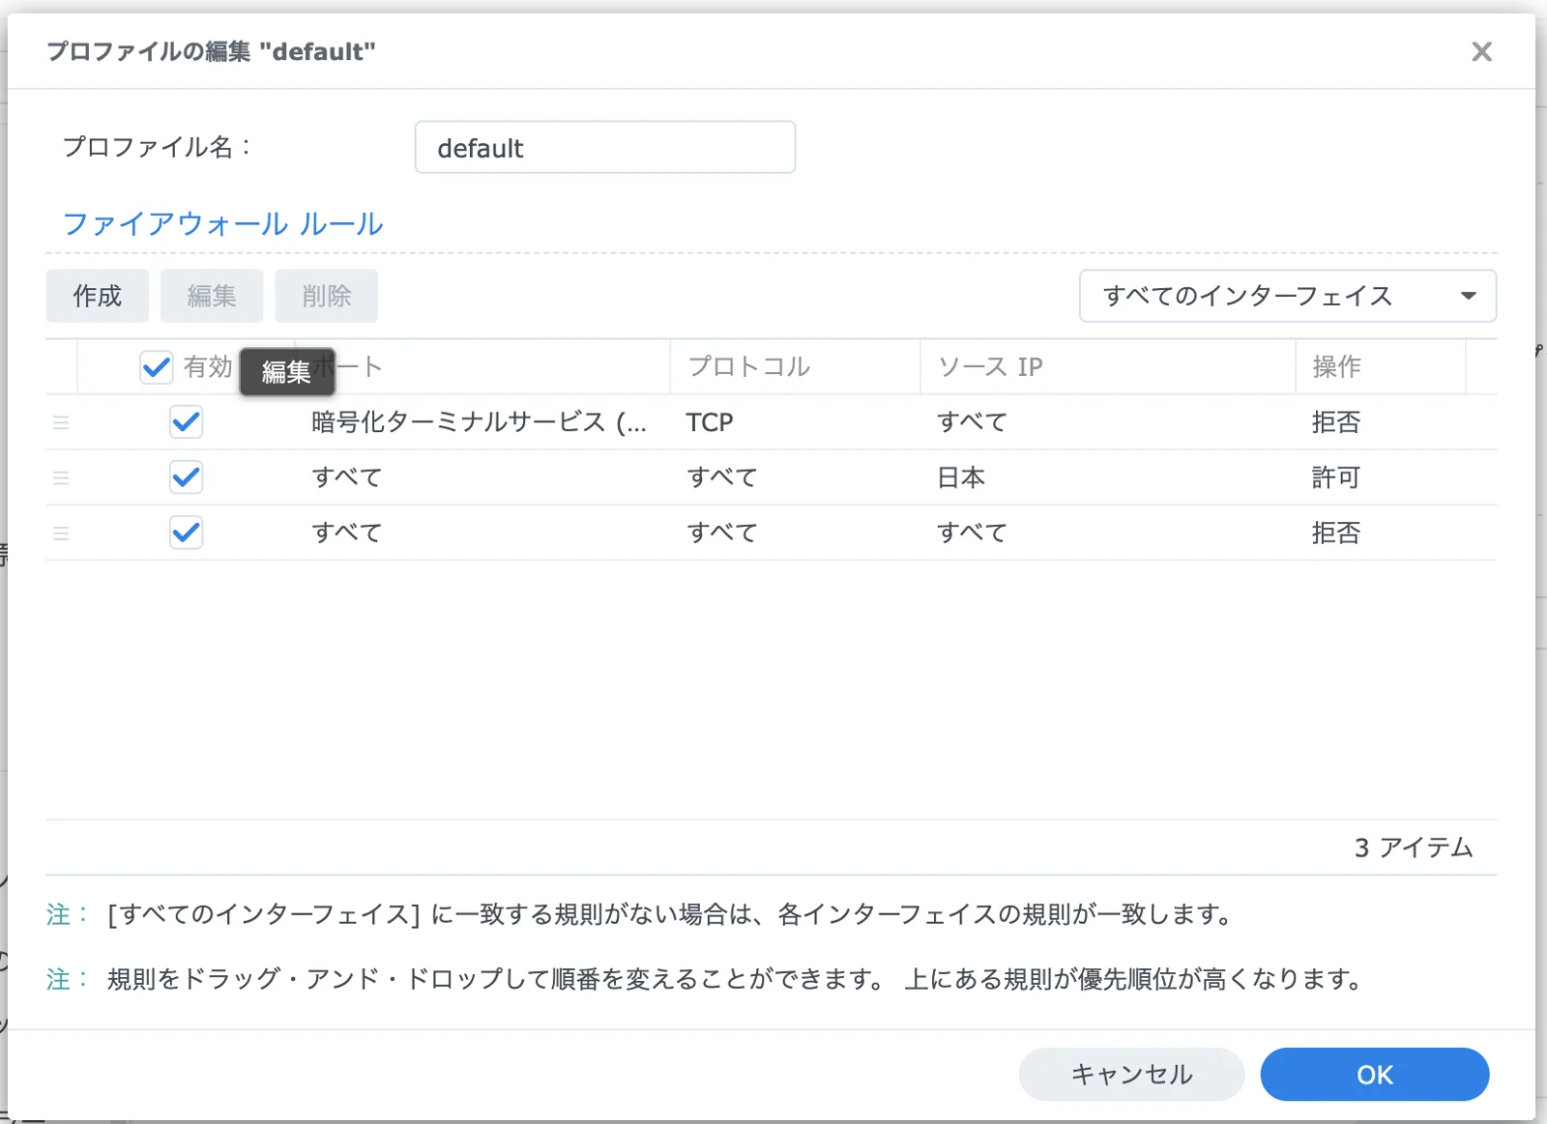The width and height of the screenshot is (1547, 1124).
Task: Click the 削除 button
Action: (326, 296)
